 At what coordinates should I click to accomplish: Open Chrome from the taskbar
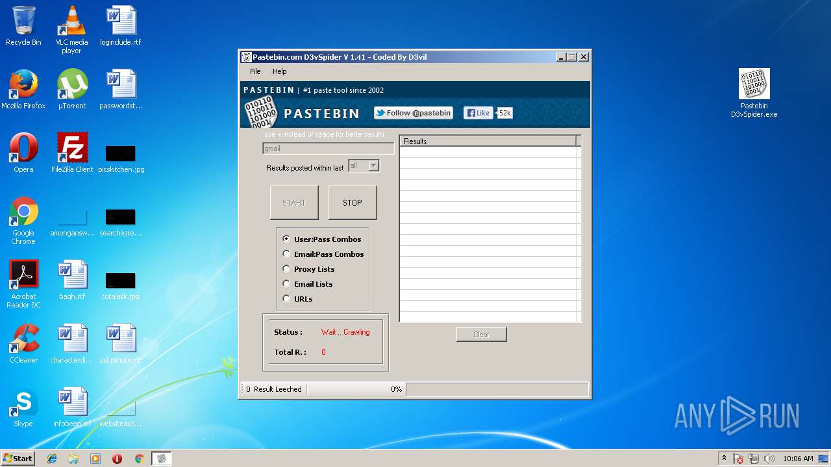139,459
